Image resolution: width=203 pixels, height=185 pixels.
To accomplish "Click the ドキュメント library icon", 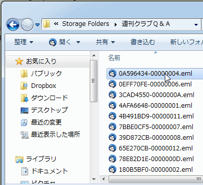I will [x=24, y=171].
